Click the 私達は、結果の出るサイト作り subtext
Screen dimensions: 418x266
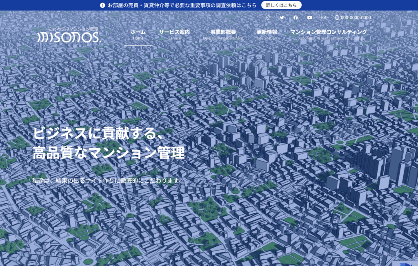click(107, 180)
